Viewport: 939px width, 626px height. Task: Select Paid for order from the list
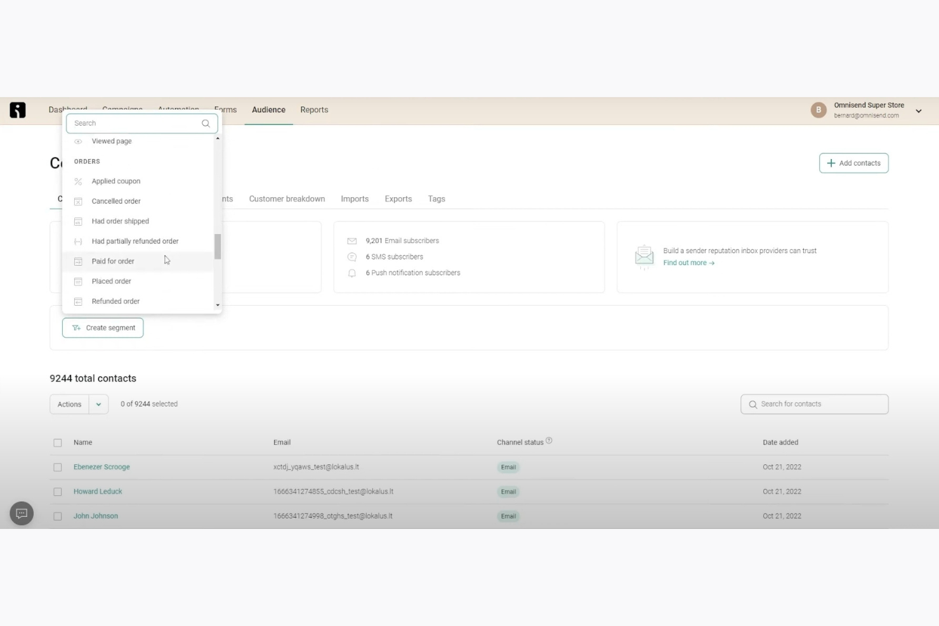tap(113, 261)
